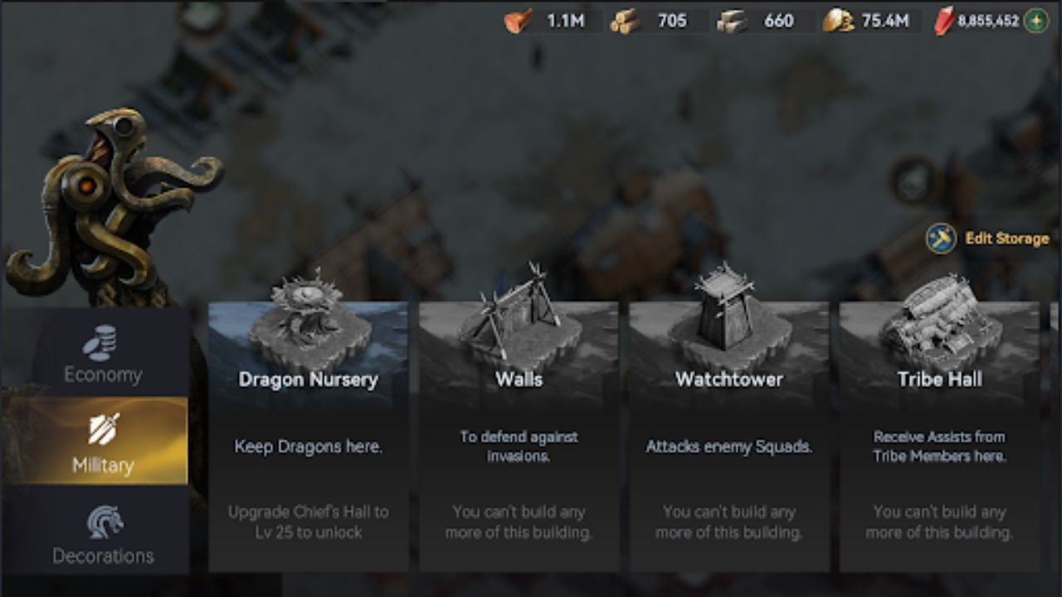Open the Economy category tab
Screen dimensions: 1062x597
(103, 353)
